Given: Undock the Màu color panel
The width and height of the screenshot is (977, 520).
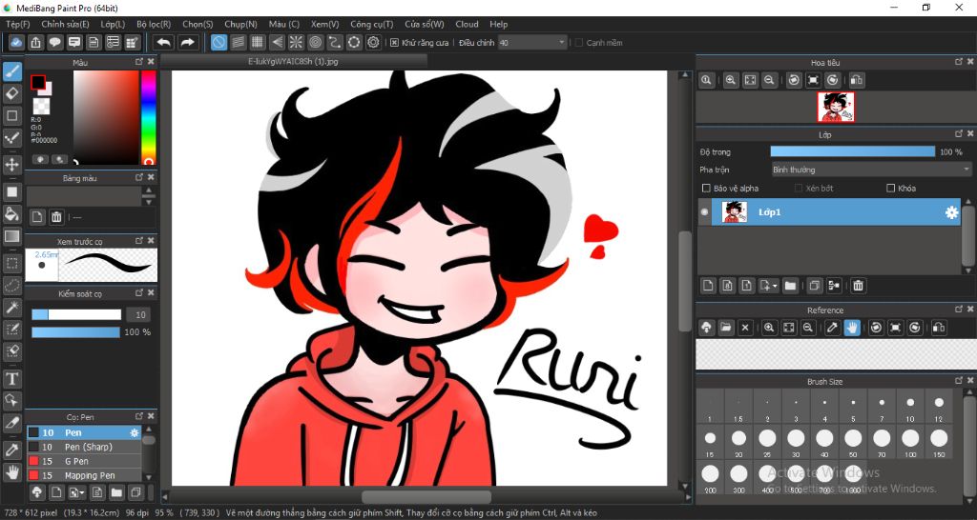Looking at the screenshot, I should pyautogui.click(x=139, y=62).
